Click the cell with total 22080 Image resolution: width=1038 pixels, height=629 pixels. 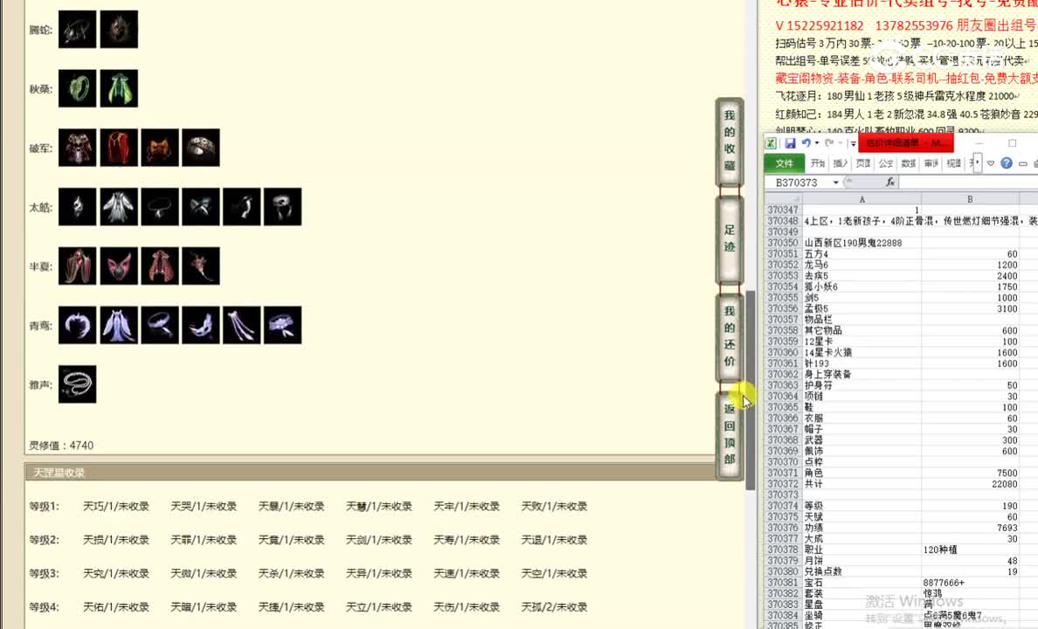tap(970, 484)
